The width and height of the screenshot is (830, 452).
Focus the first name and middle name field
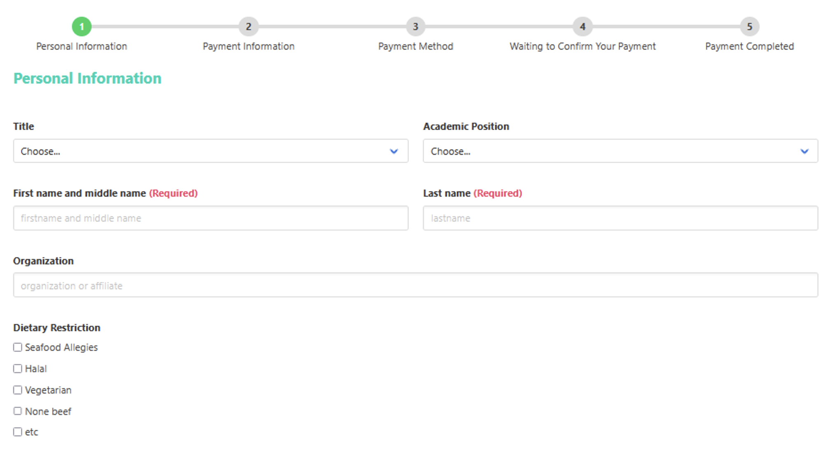tap(210, 218)
